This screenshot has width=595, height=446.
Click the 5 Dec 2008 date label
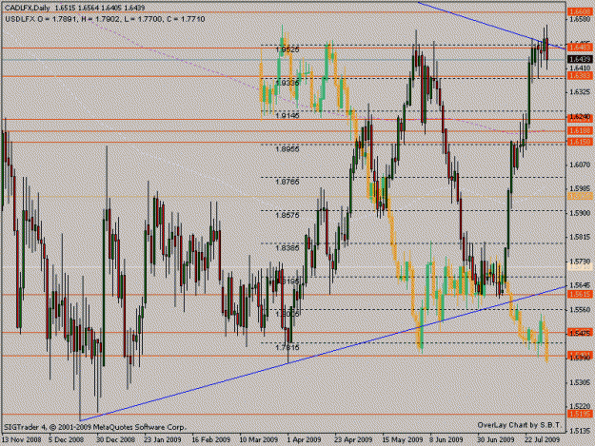(66, 439)
